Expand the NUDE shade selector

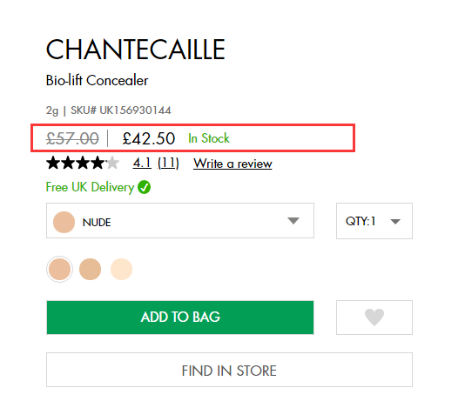pos(180,221)
